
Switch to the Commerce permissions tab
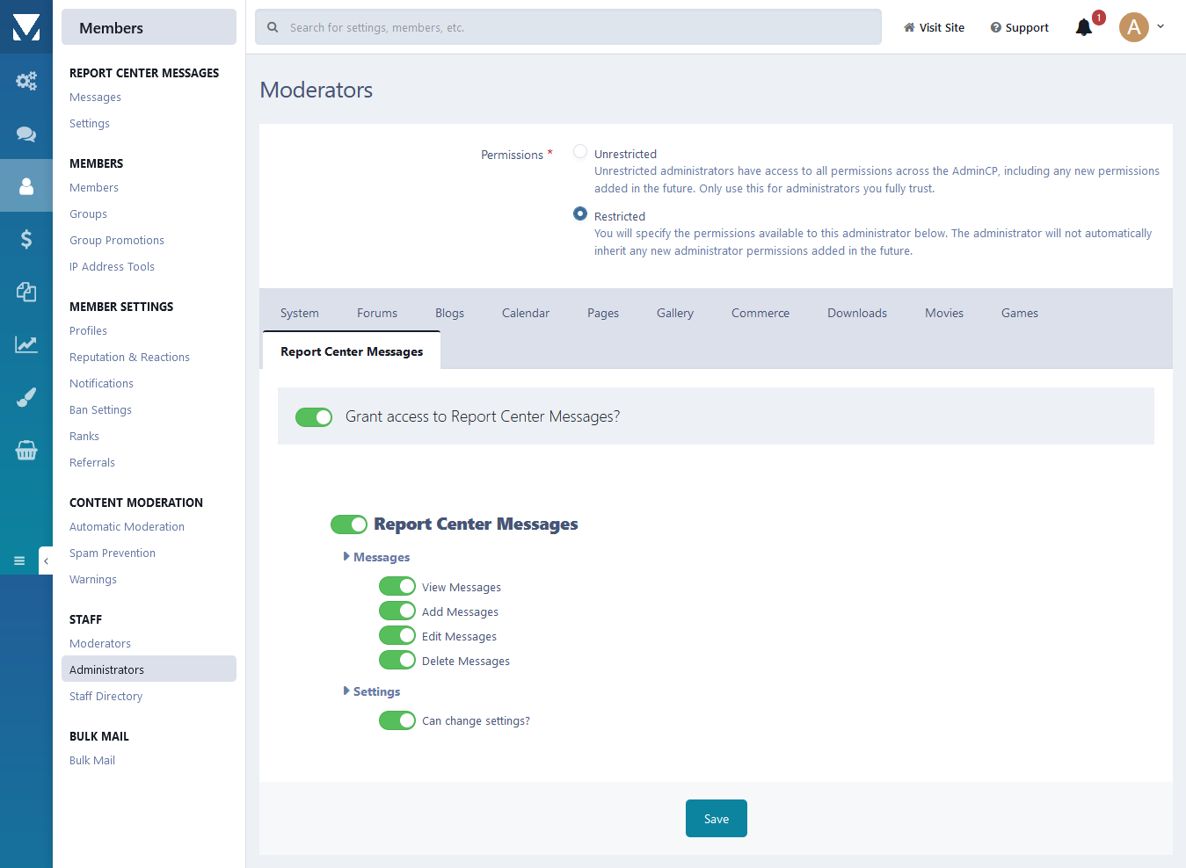(760, 314)
